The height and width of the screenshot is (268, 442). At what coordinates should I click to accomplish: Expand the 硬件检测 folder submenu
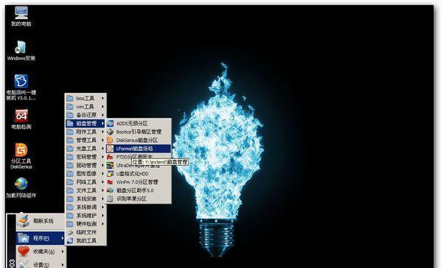point(85,224)
